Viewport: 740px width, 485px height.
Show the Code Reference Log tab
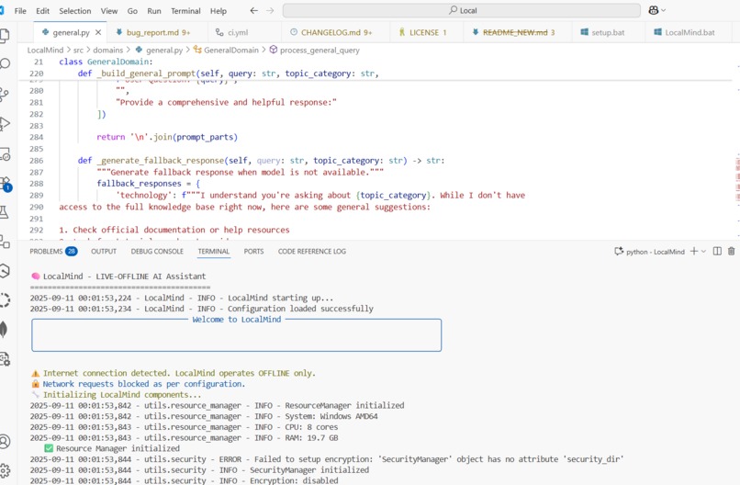coord(312,252)
